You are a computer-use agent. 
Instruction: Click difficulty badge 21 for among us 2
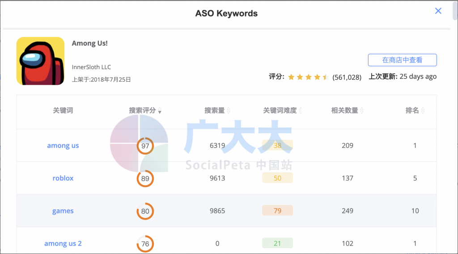tap(277, 243)
